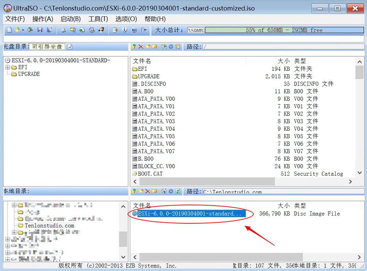Click the Exit door toolbar icon
The width and height of the screenshot is (367, 271).
pyautogui.click(x=144, y=30)
